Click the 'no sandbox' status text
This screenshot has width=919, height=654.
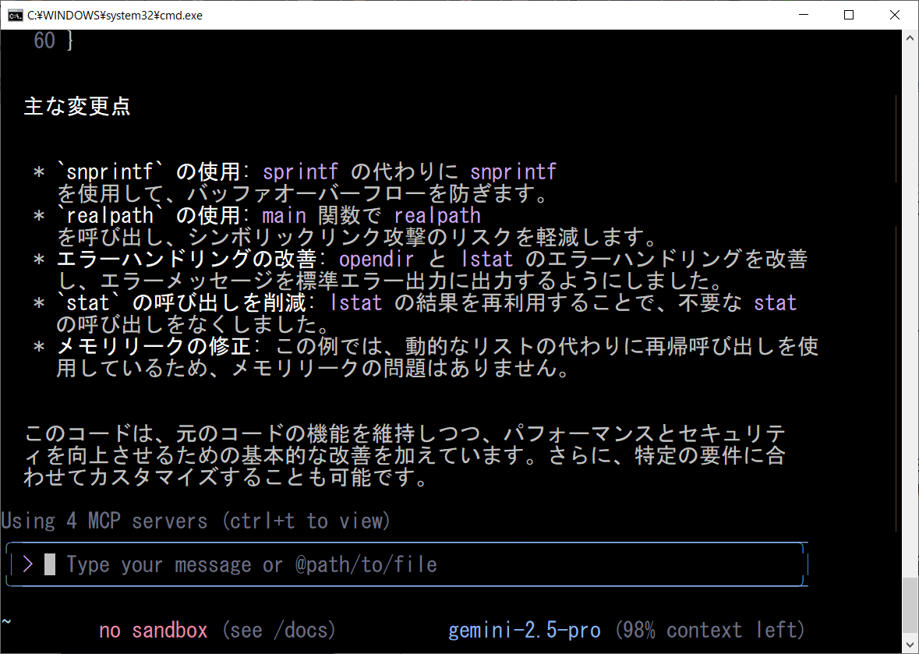point(154,630)
